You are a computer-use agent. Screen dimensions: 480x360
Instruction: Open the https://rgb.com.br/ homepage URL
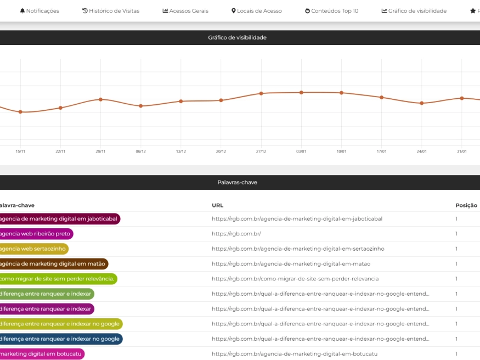(236, 234)
